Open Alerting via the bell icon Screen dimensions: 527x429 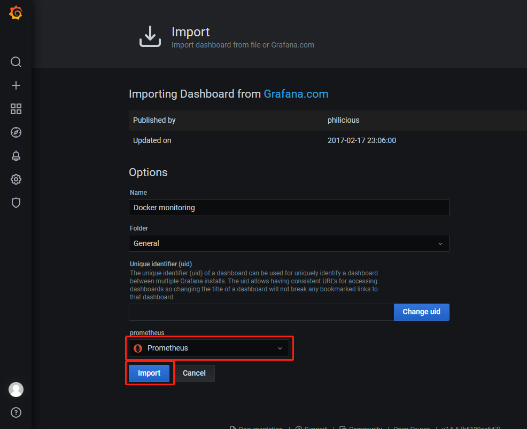[16, 156]
